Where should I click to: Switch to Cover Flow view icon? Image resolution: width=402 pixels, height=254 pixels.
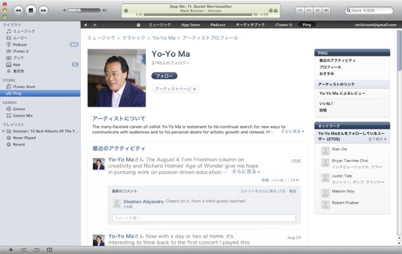click(326, 10)
